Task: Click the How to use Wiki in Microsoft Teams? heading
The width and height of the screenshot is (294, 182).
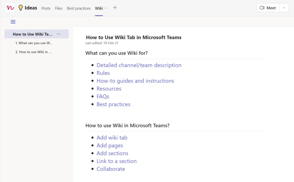Action: point(127,125)
